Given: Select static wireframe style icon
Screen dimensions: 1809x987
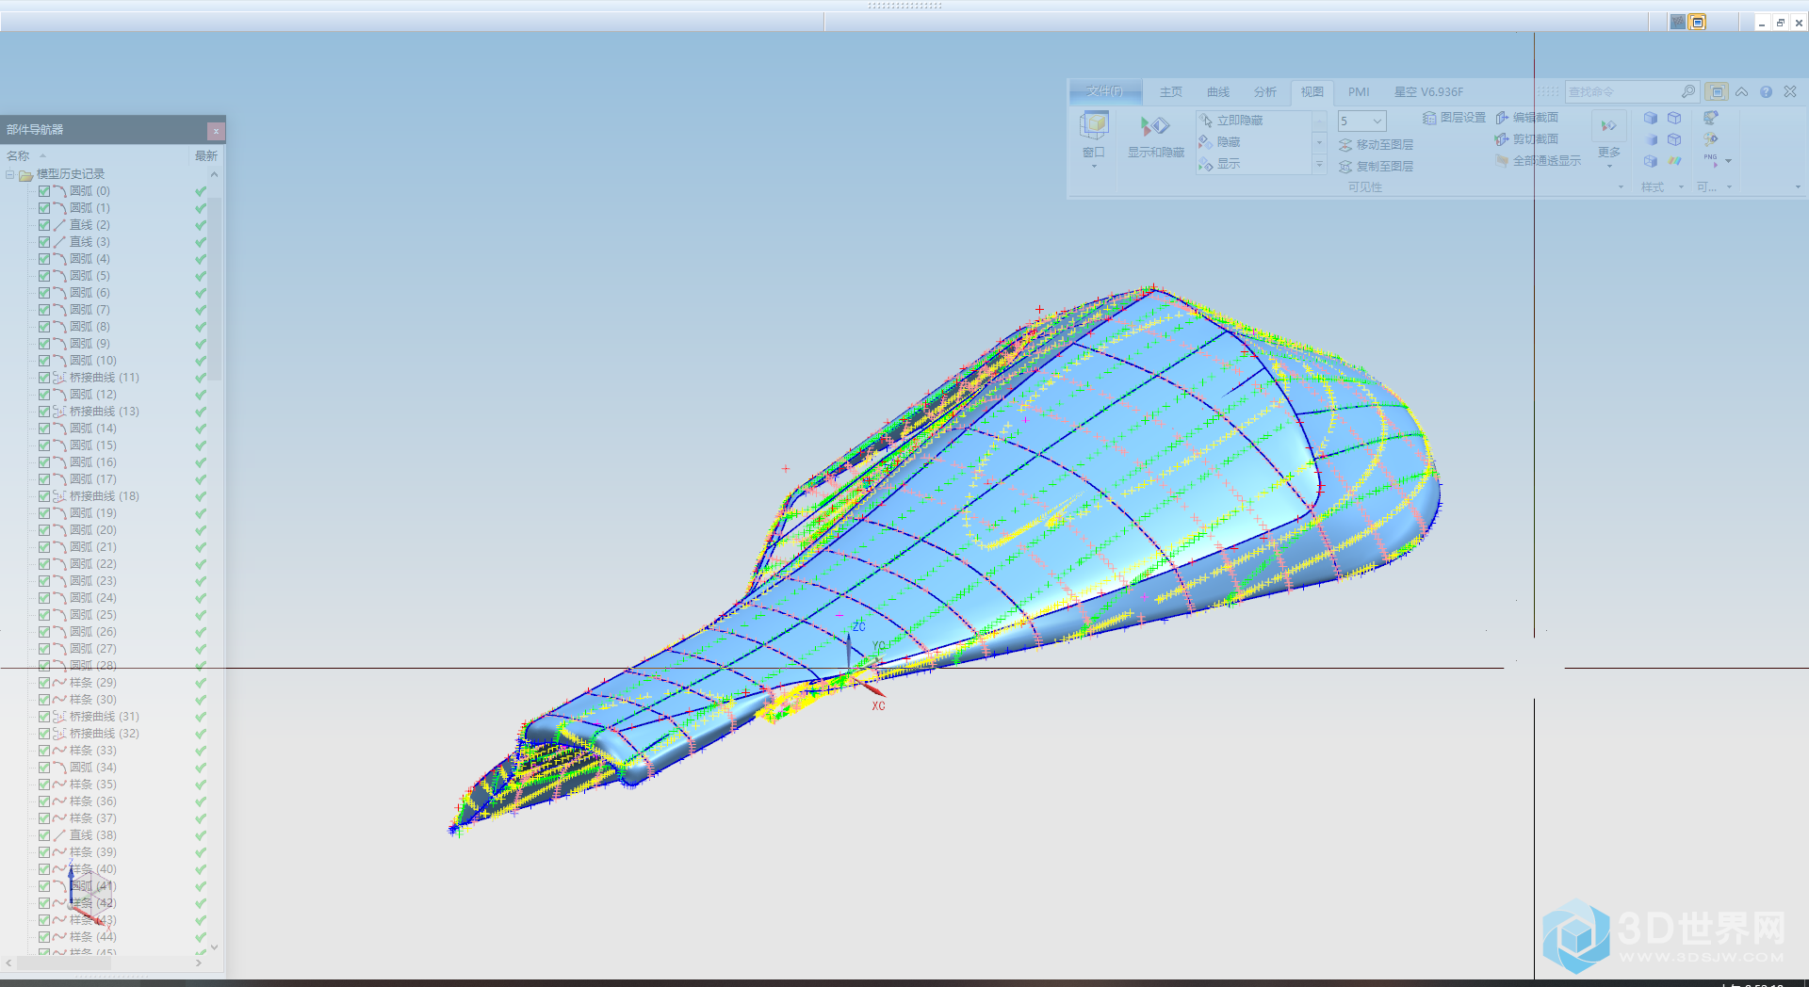Looking at the screenshot, I should point(1651,161).
